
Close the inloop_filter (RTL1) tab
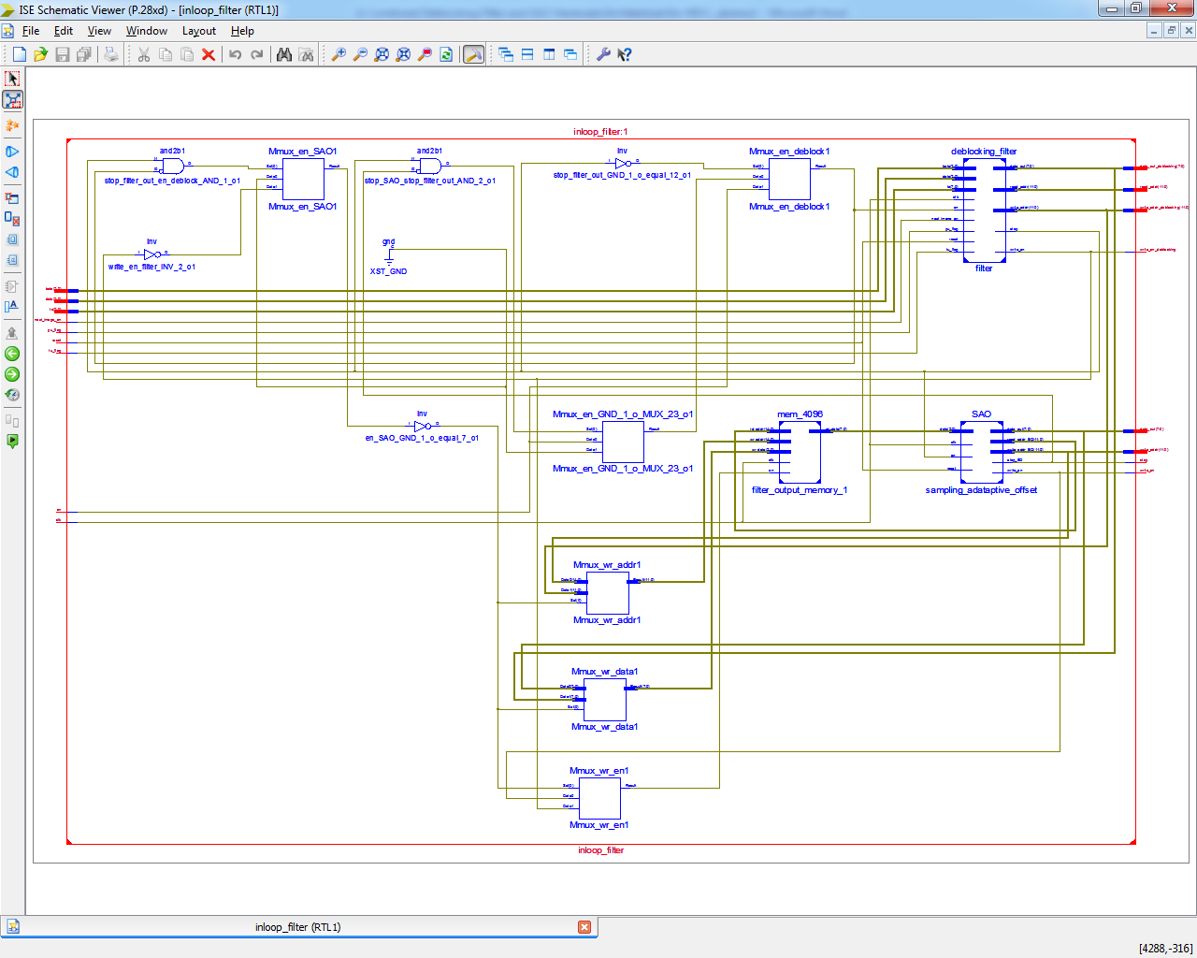[584, 927]
